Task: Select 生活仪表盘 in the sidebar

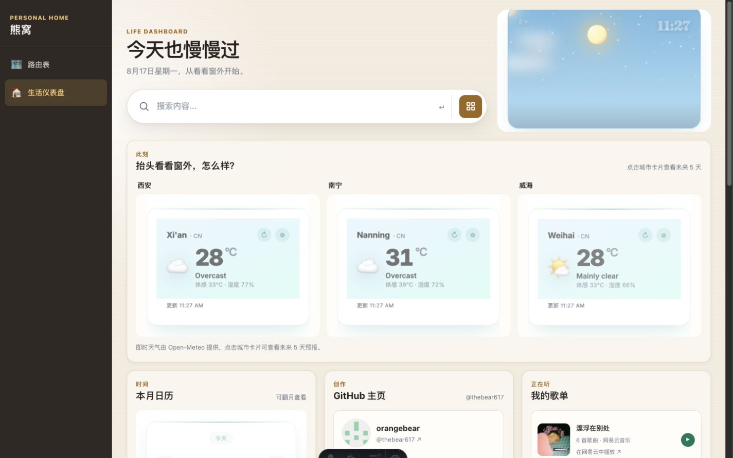Action: click(56, 93)
